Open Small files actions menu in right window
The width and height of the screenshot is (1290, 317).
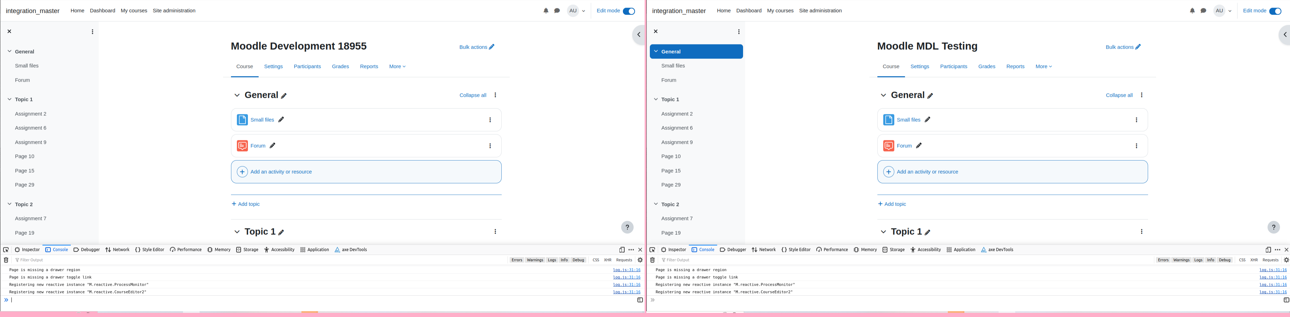(x=1136, y=120)
